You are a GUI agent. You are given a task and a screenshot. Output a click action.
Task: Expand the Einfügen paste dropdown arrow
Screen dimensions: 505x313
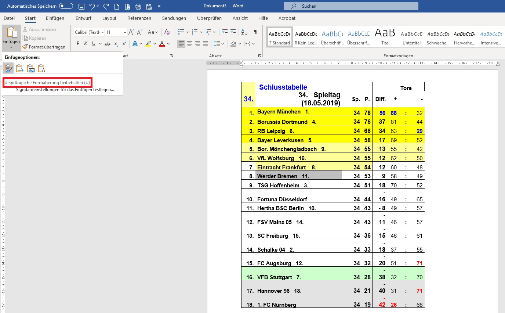(11, 47)
